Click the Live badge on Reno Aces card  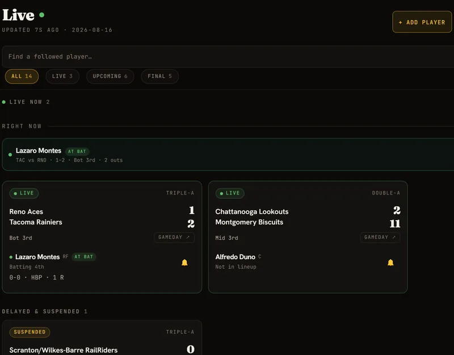[24, 193]
